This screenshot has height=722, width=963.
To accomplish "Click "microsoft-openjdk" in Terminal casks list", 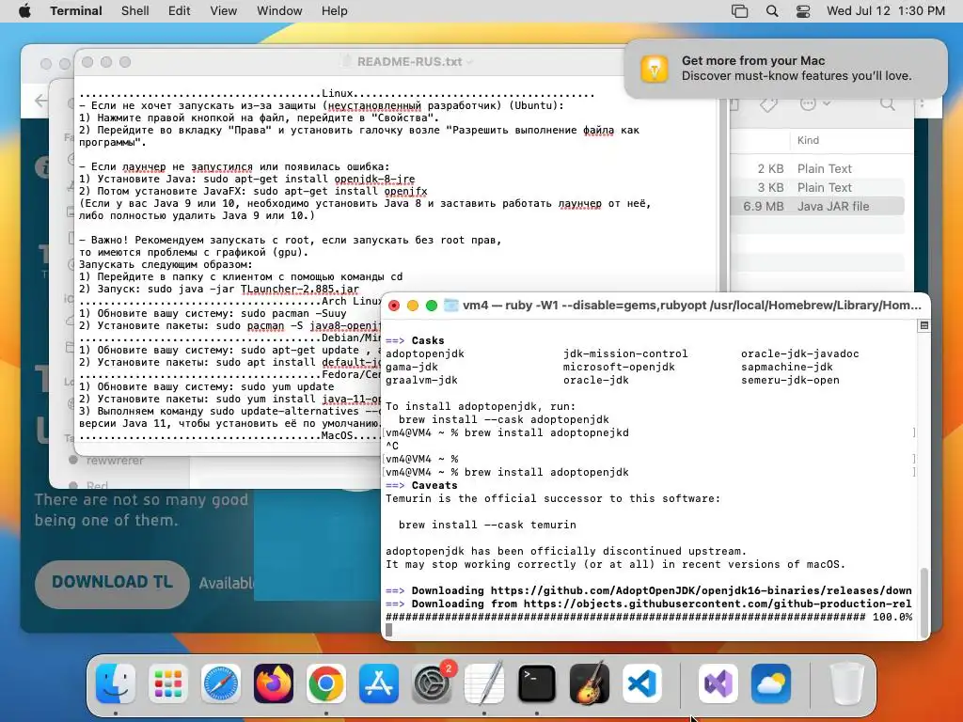I will coord(619,368).
